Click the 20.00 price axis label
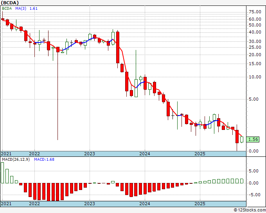Viewport: 266px width, 213px height. click(255, 55)
